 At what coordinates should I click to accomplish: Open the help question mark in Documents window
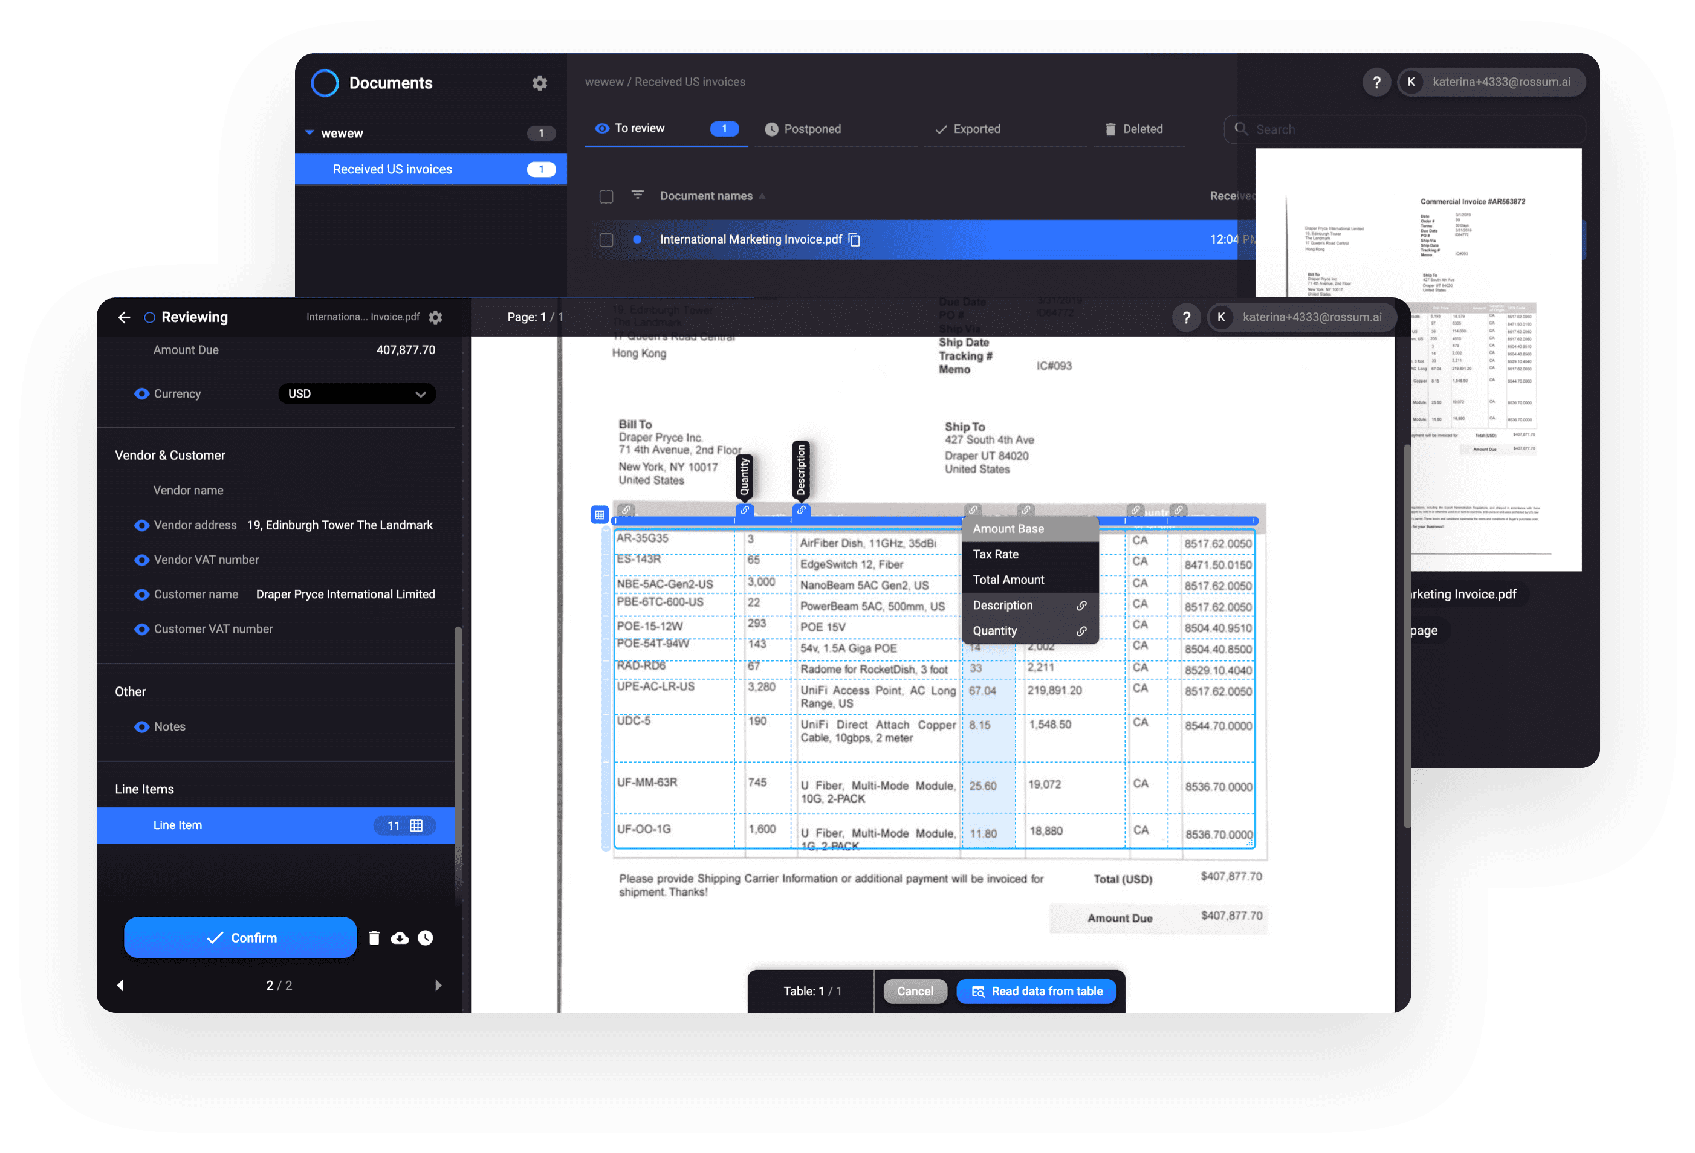pyautogui.click(x=1376, y=82)
